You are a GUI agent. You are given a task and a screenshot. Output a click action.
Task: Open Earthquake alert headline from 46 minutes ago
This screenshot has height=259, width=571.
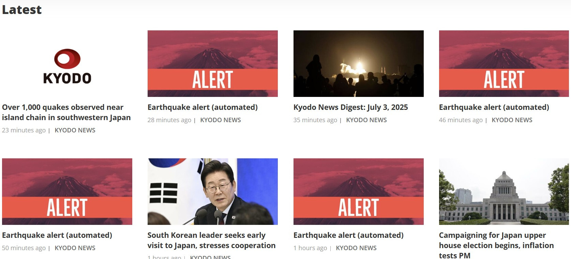click(x=494, y=107)
